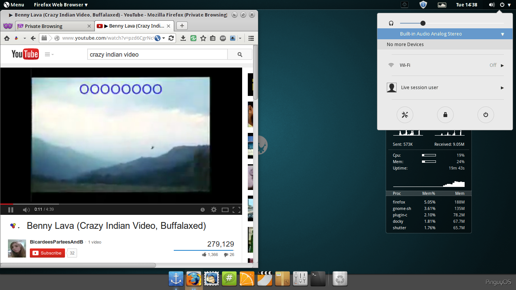Image resolution: width=516 pixels, height=290 pixels.
Task: Click the Uptime value 19m 43s
Action: (x=457, y=168)
